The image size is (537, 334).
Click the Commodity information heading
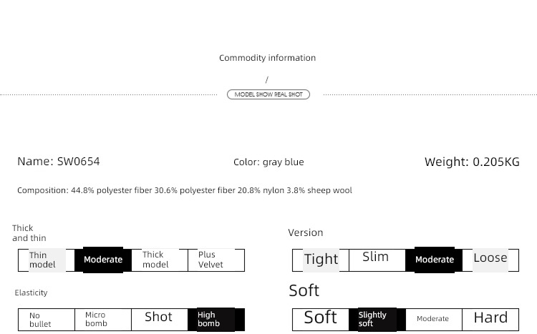tap(268, 58)
